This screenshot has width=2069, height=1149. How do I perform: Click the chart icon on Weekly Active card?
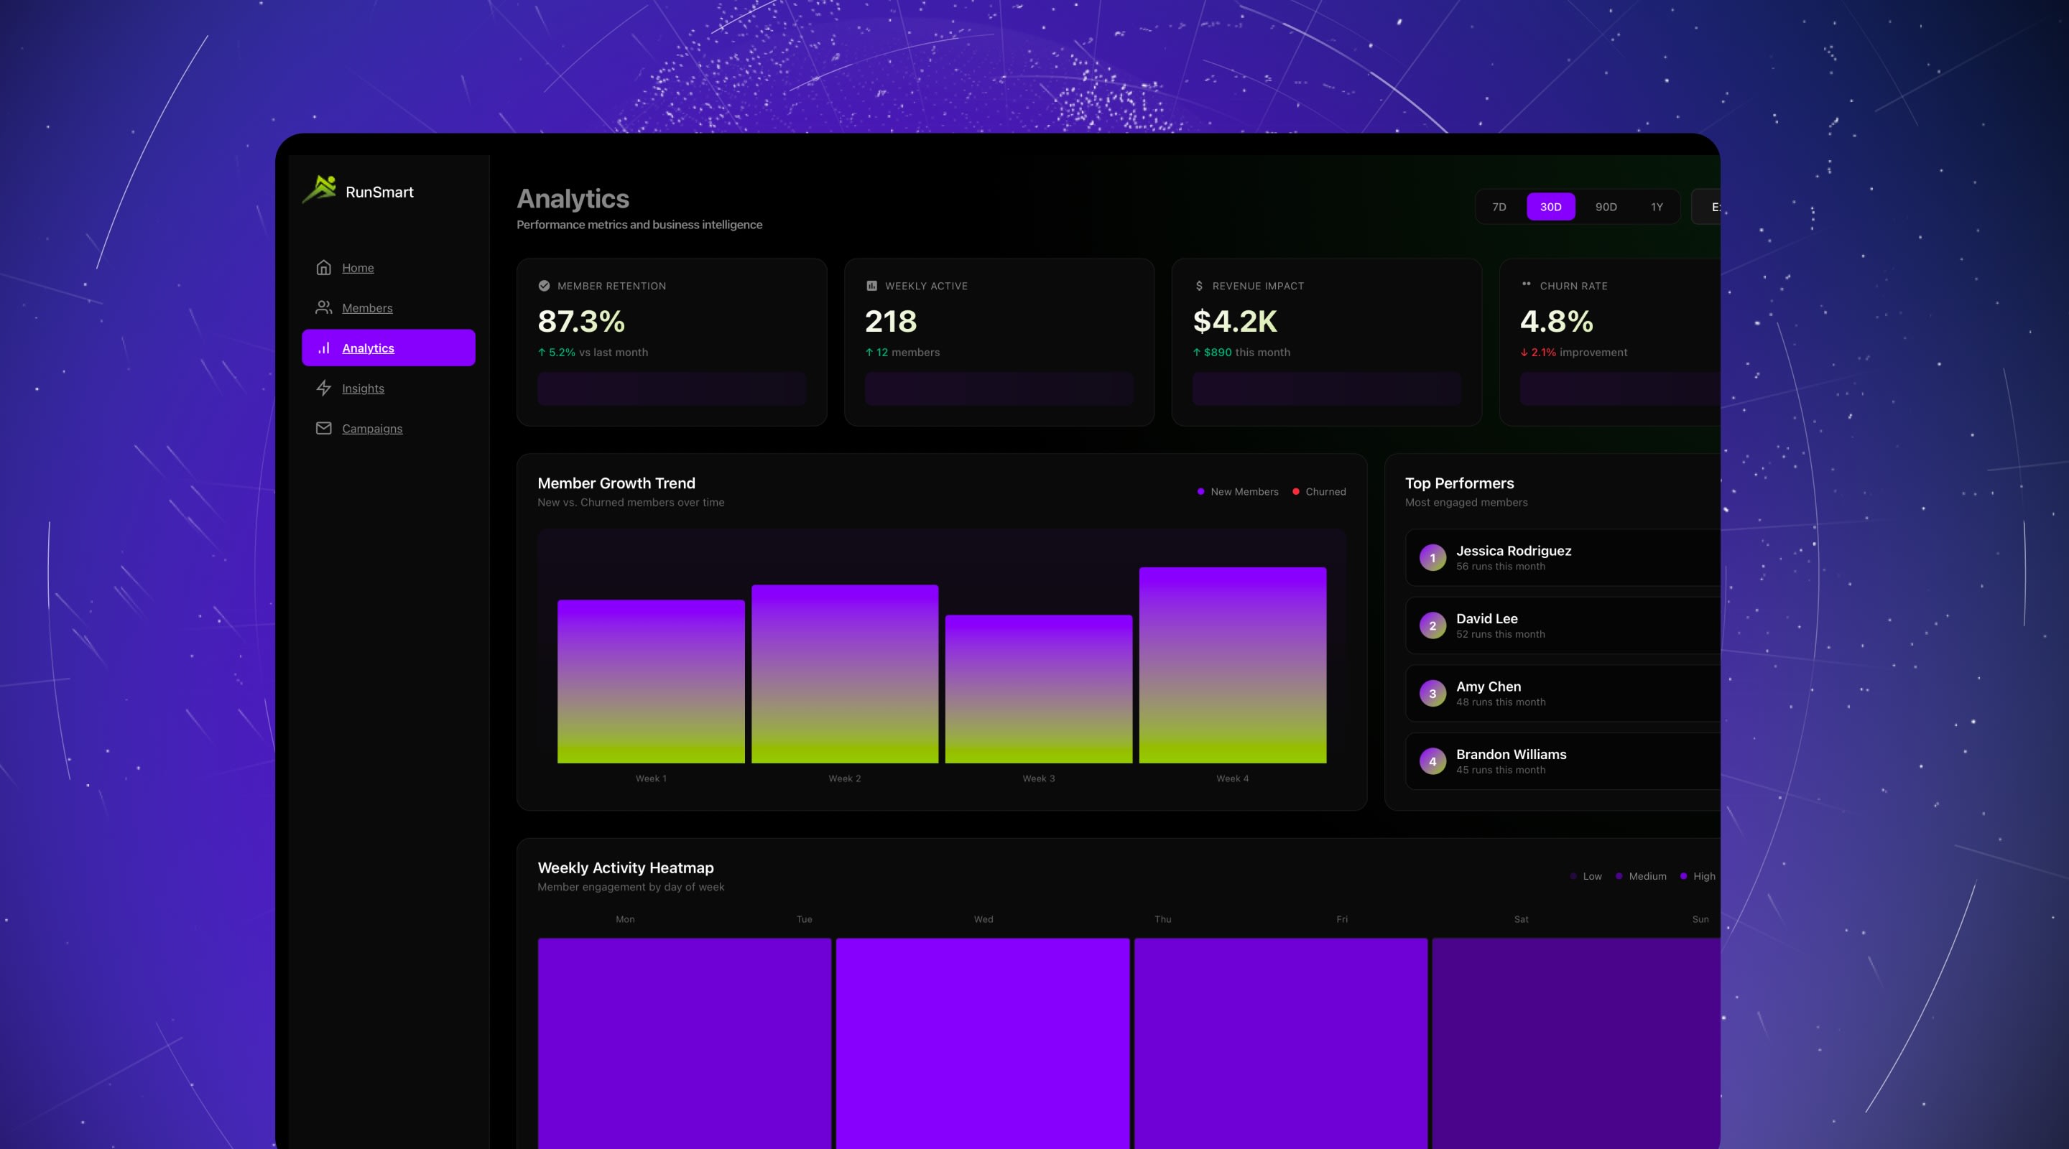(871, 285)
